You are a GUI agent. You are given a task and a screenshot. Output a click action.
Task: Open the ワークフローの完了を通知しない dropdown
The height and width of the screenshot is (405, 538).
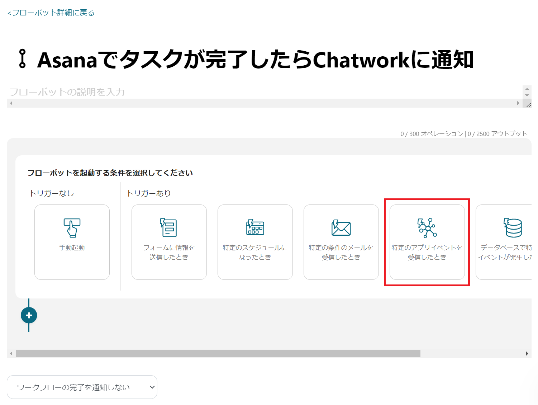tap(82, 387)
